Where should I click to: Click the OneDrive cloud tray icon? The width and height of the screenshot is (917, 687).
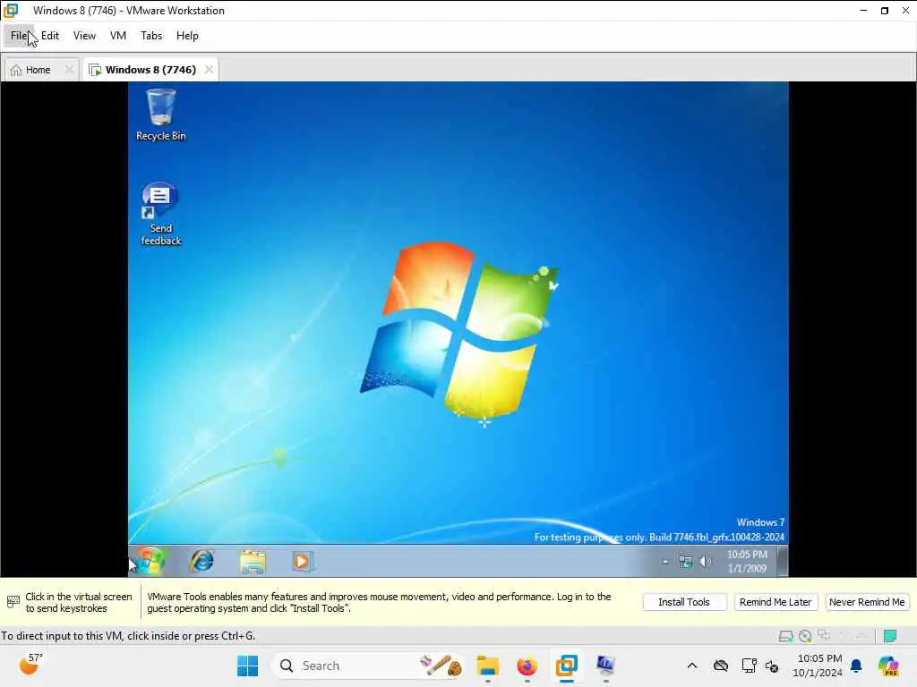721,666
